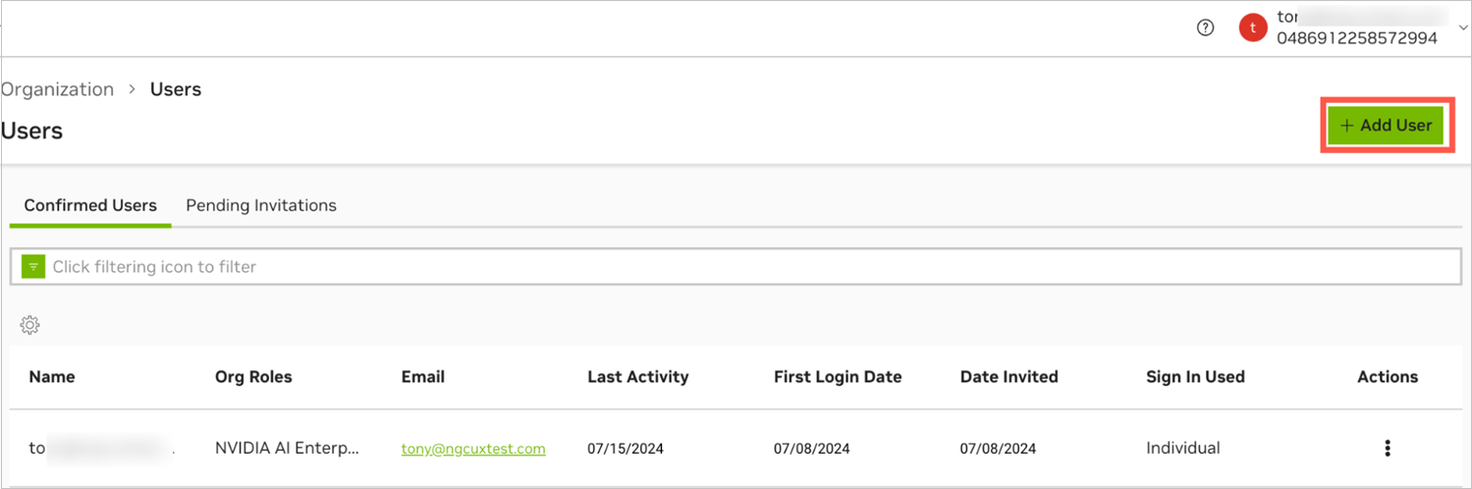
Task: Click the NVIDIA AI Enterprise role cell
Action: pos(287,449)
